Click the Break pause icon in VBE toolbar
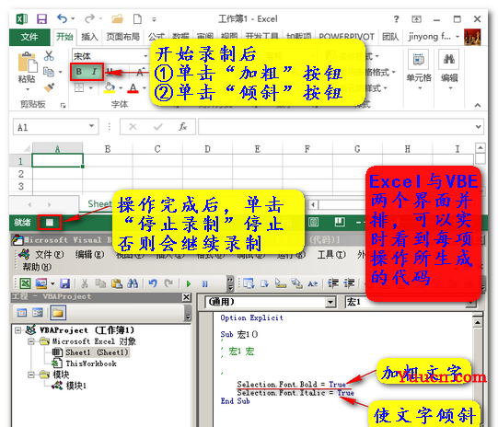Image resolution: width=498 pixels, height=427 pixels. coord(205,283)
